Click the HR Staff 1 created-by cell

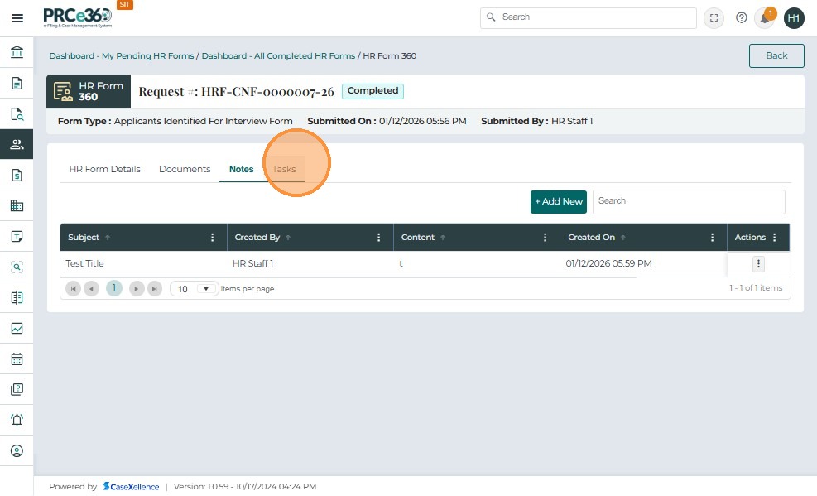[x=252, y=263]
